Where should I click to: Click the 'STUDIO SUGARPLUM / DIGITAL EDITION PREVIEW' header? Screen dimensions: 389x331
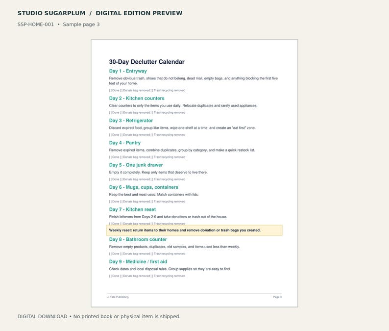[100, 13]
